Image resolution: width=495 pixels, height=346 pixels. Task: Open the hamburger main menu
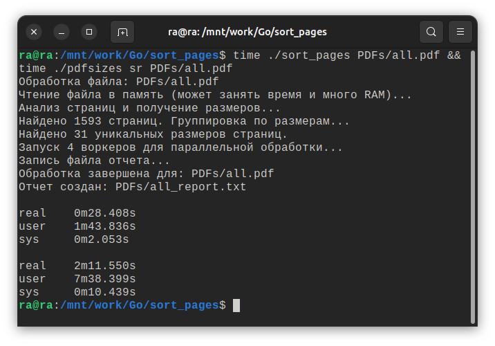pyautogui.click(x=460, y=32)
